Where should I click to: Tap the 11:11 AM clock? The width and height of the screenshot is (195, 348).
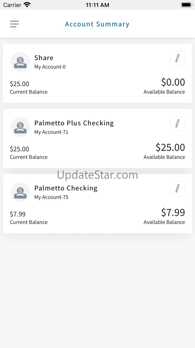click(x=97, y=5)
